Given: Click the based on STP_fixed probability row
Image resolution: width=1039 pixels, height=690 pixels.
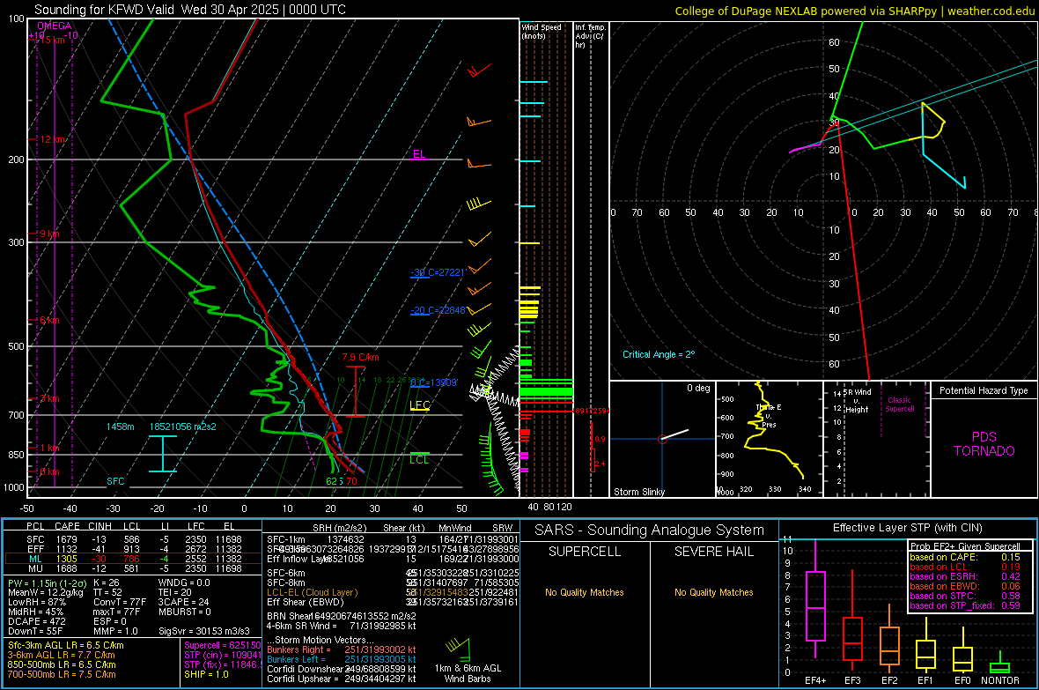Looking at the screenshot, I should coord(965,605).
